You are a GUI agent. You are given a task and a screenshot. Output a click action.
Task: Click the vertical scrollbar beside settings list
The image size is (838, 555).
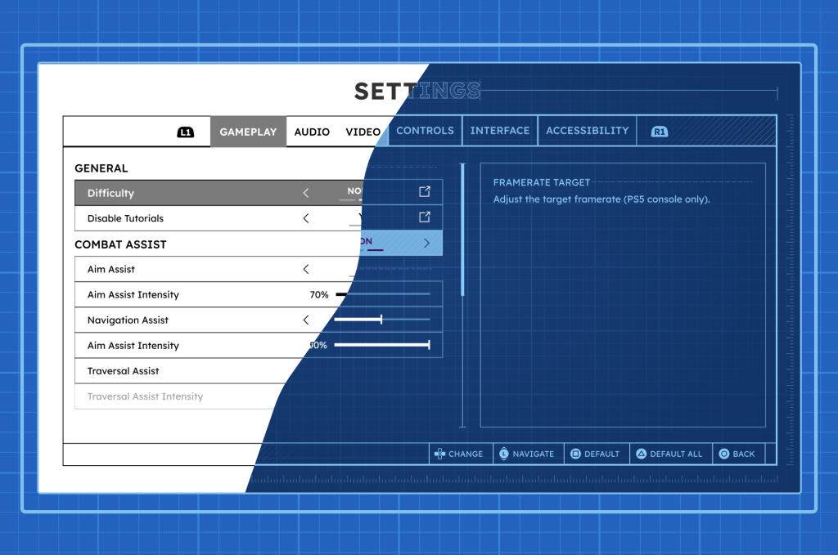click(463, 229)
